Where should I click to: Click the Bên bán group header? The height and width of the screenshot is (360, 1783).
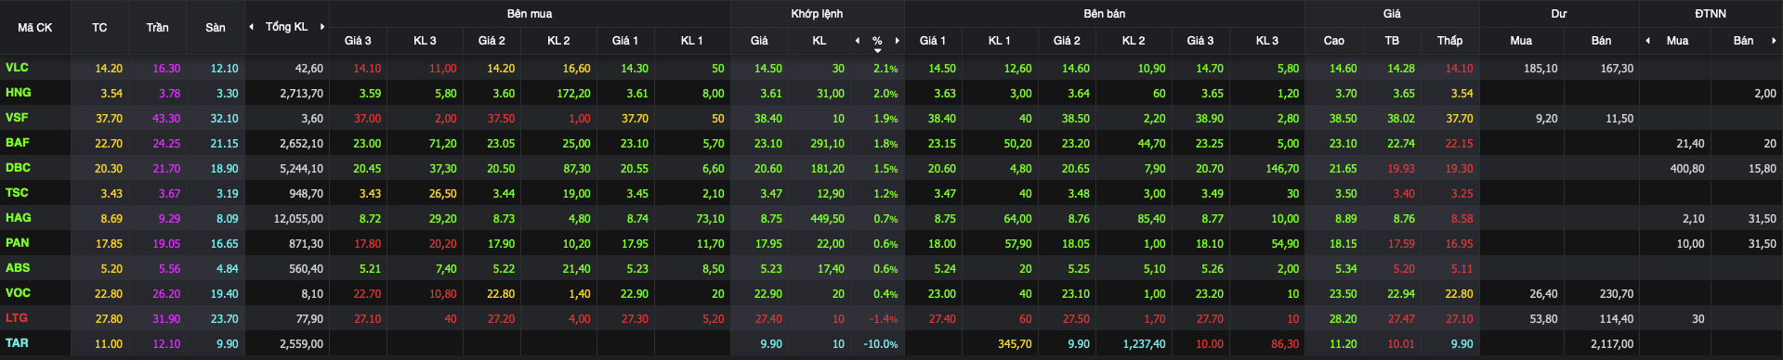[x=1105, y=14]
